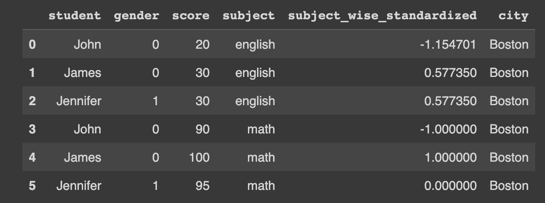Select 'James' in row 4

click(82, 158)
